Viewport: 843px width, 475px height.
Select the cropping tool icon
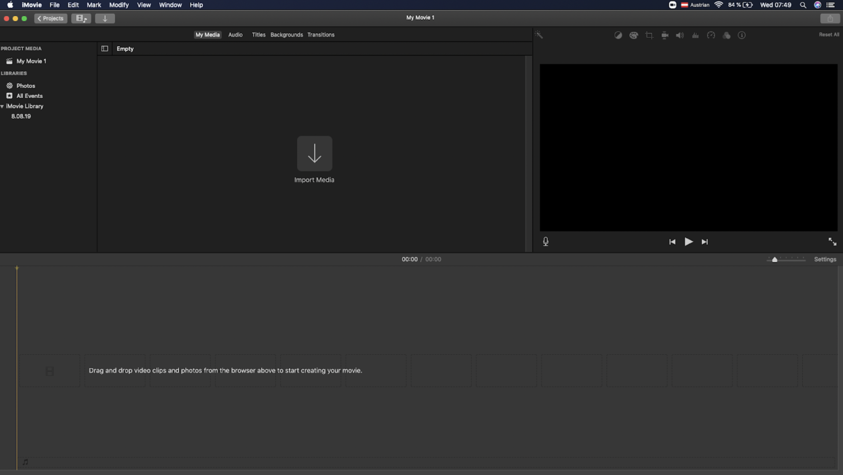point(649,35)
